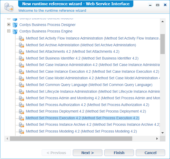Click the horizontal scrollbar right arrow
The width and height of the screenshot is (170, 159).
(157, 139)
